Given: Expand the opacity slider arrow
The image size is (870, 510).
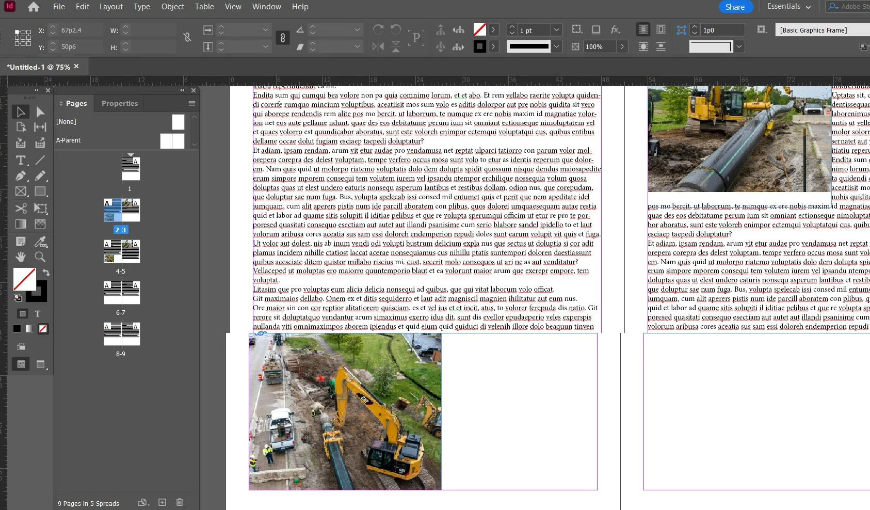Looking at the screenshot, I should point(622,46).
